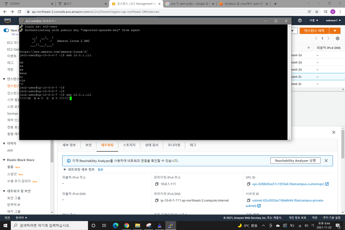Click the 인스턴스 시작 button

click(314, 31)
